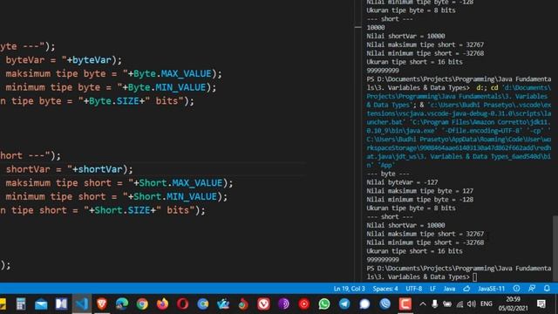Click the bottom 999999999 terminal output line

[383, 260]
